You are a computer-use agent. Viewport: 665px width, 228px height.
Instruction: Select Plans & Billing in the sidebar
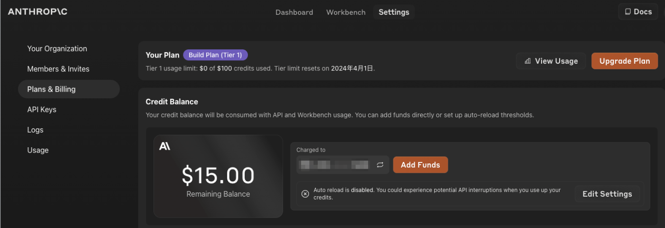coord(69,89)
